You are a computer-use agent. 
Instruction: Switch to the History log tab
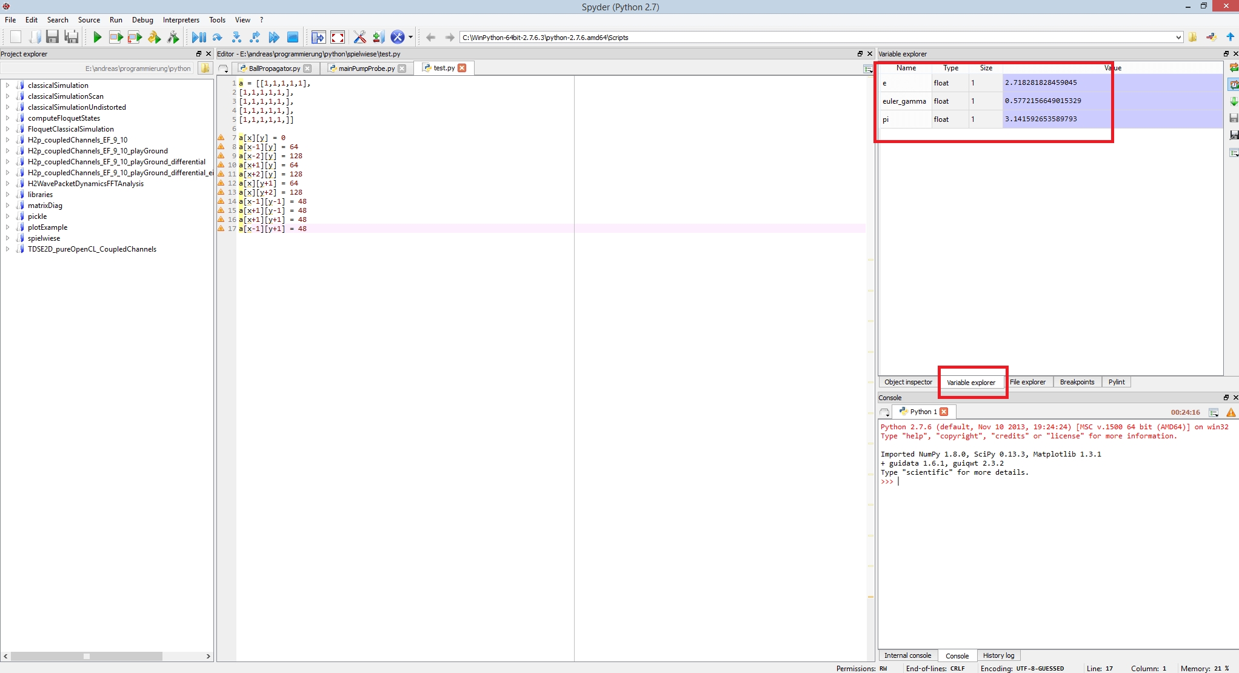pyautogui.click(x=998, y=655)
